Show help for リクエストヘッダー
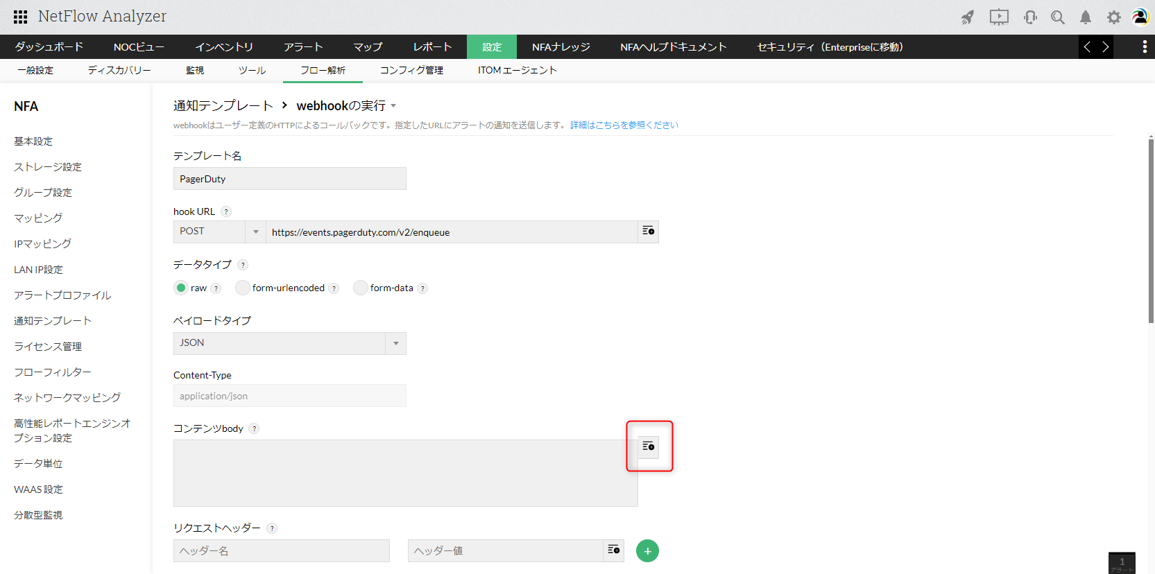The image size is (1155, 574). click(x=272, y=528)
